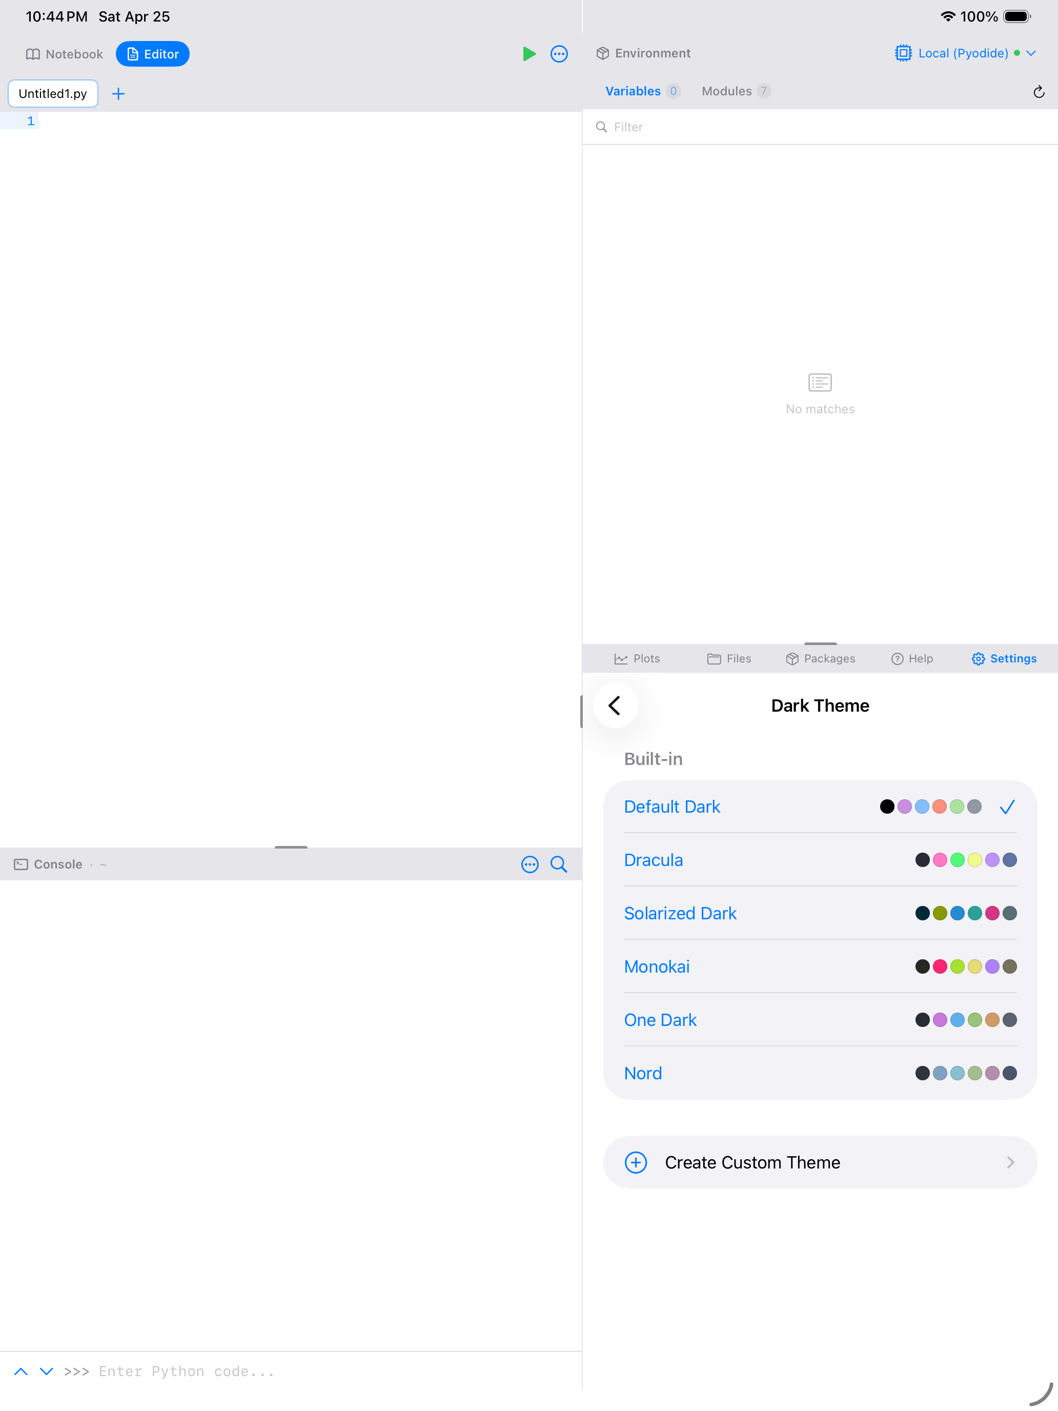Open the editor more options ellipsis menu

click(x=559, y=54)
